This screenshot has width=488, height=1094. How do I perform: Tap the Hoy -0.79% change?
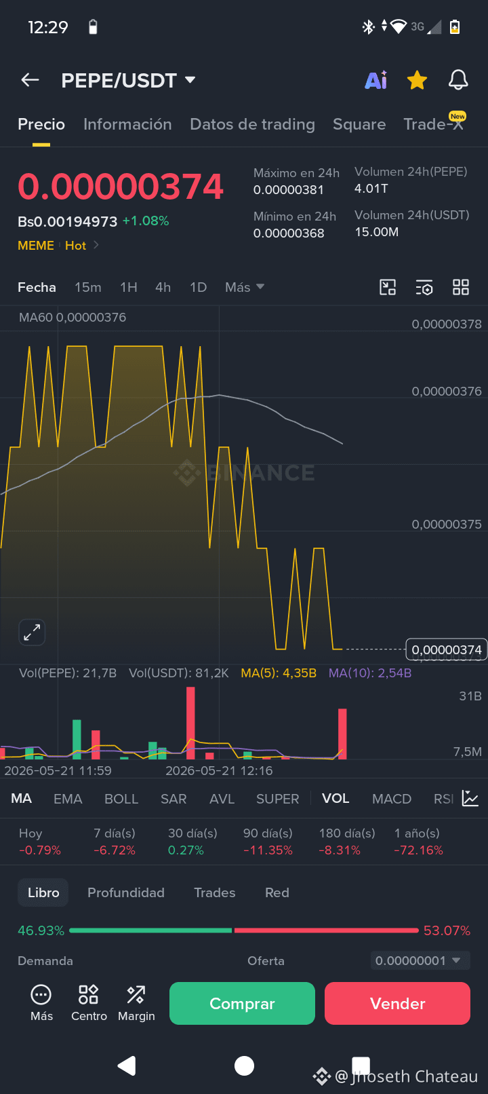[40, 842]
